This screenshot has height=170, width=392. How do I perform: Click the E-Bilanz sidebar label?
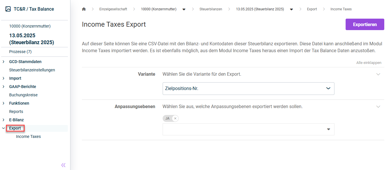16,120
